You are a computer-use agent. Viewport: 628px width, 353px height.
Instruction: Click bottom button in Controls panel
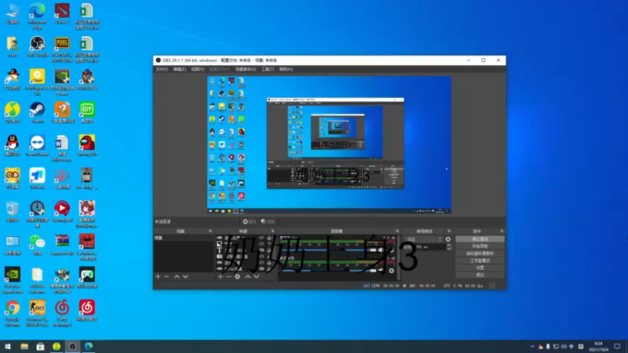(480, 275)
